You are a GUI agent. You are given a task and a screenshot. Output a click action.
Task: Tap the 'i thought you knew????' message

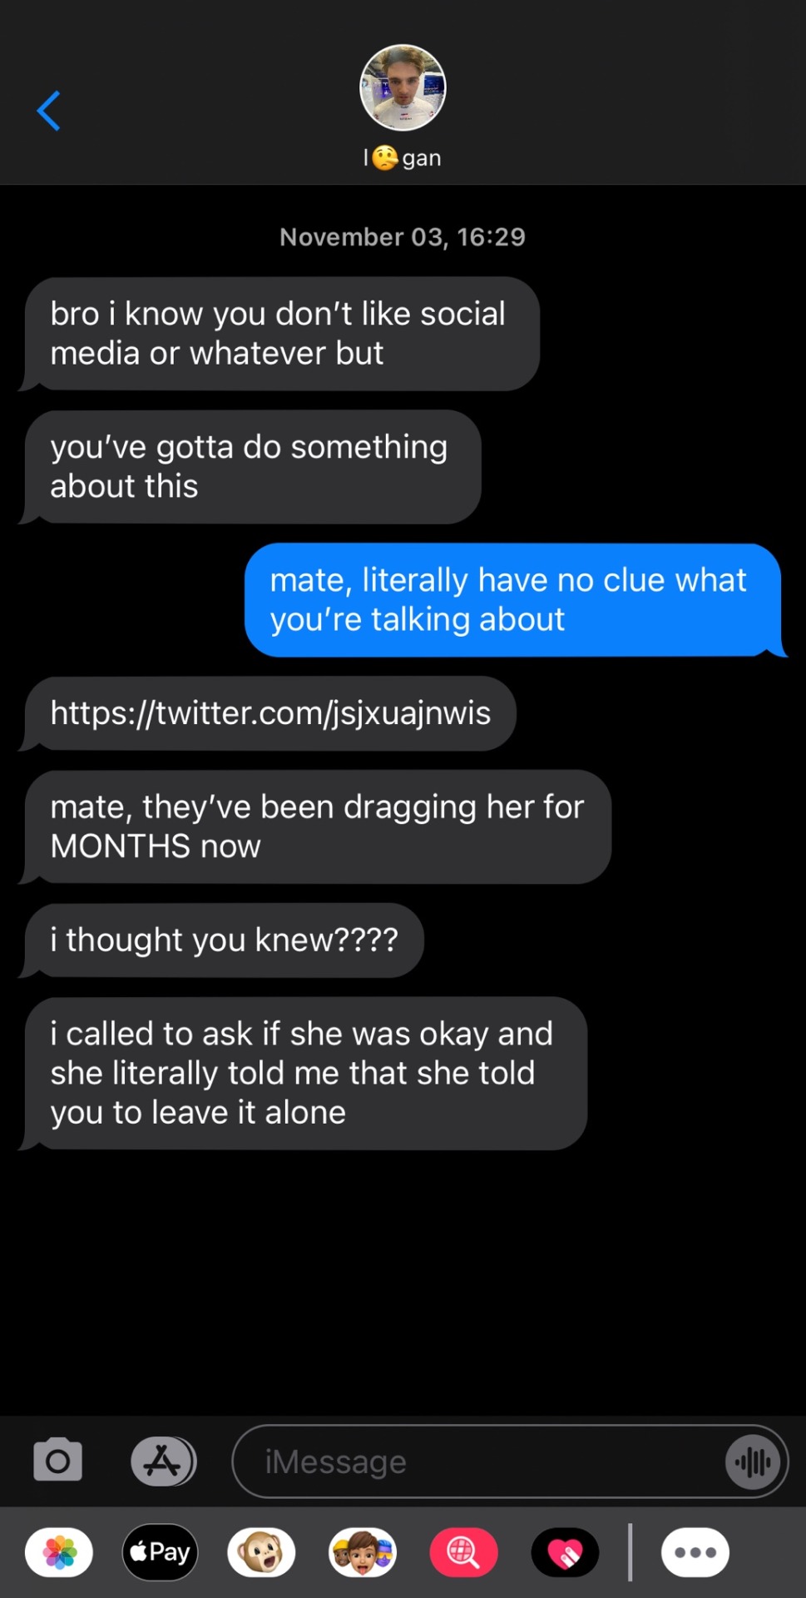(223, 940)
